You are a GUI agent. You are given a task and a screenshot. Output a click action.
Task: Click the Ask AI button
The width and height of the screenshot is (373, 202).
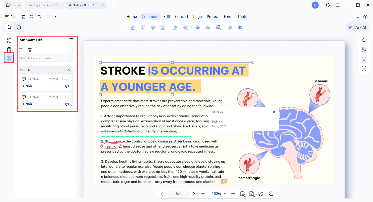point(357,27)
